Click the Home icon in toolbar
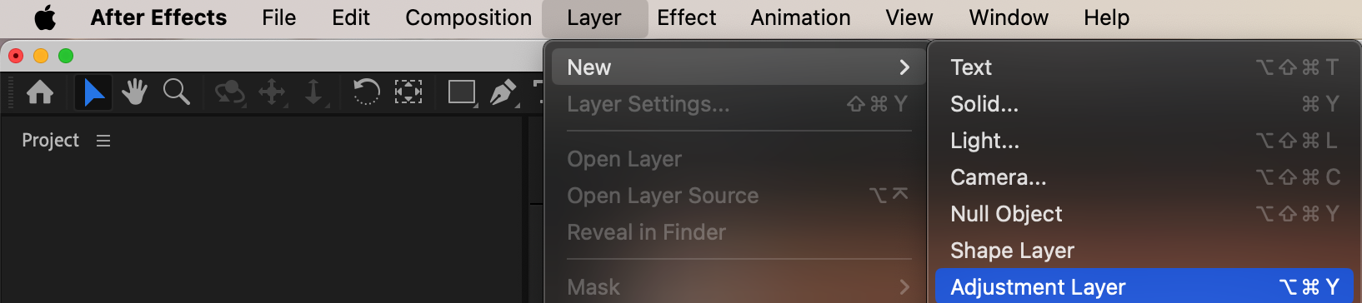1362x303 pixels. [40, 92]
